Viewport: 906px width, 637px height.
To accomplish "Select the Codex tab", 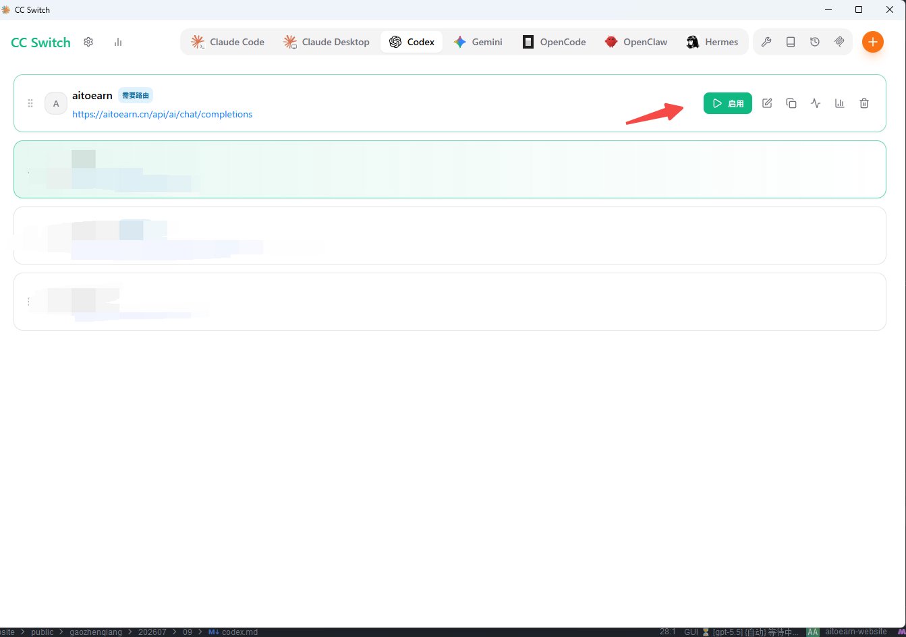I will 412,42.
